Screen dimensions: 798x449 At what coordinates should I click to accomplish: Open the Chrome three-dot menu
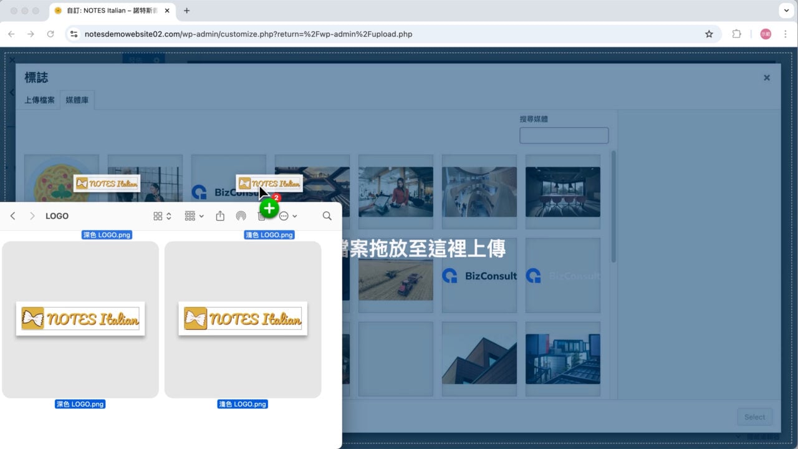pyautogui.click(x=786, y=34)
